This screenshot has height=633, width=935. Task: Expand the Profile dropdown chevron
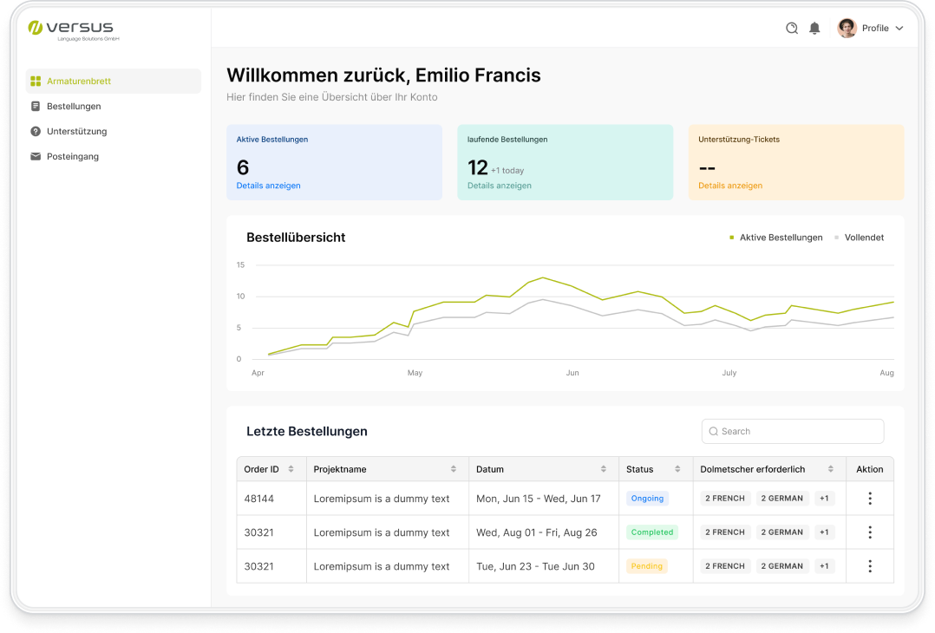click(x=899, y=29)
